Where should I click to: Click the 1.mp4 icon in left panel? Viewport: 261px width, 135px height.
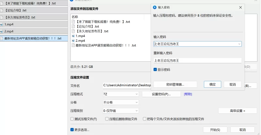[2, 24]
